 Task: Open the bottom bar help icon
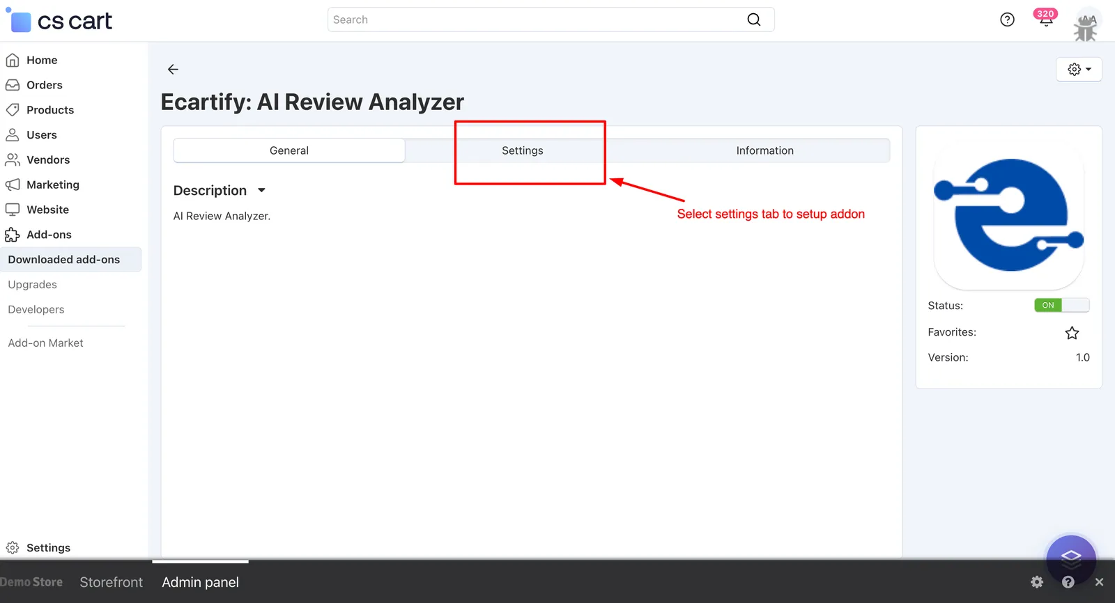pyautogui.click(x=1068, y=582)
